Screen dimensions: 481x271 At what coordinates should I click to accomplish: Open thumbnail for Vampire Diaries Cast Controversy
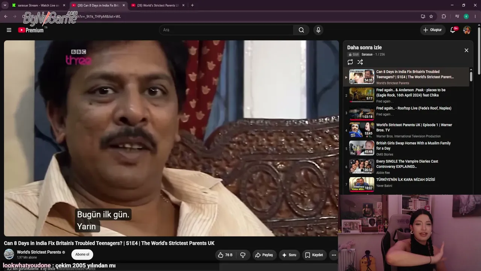click(x=362, y=166)
